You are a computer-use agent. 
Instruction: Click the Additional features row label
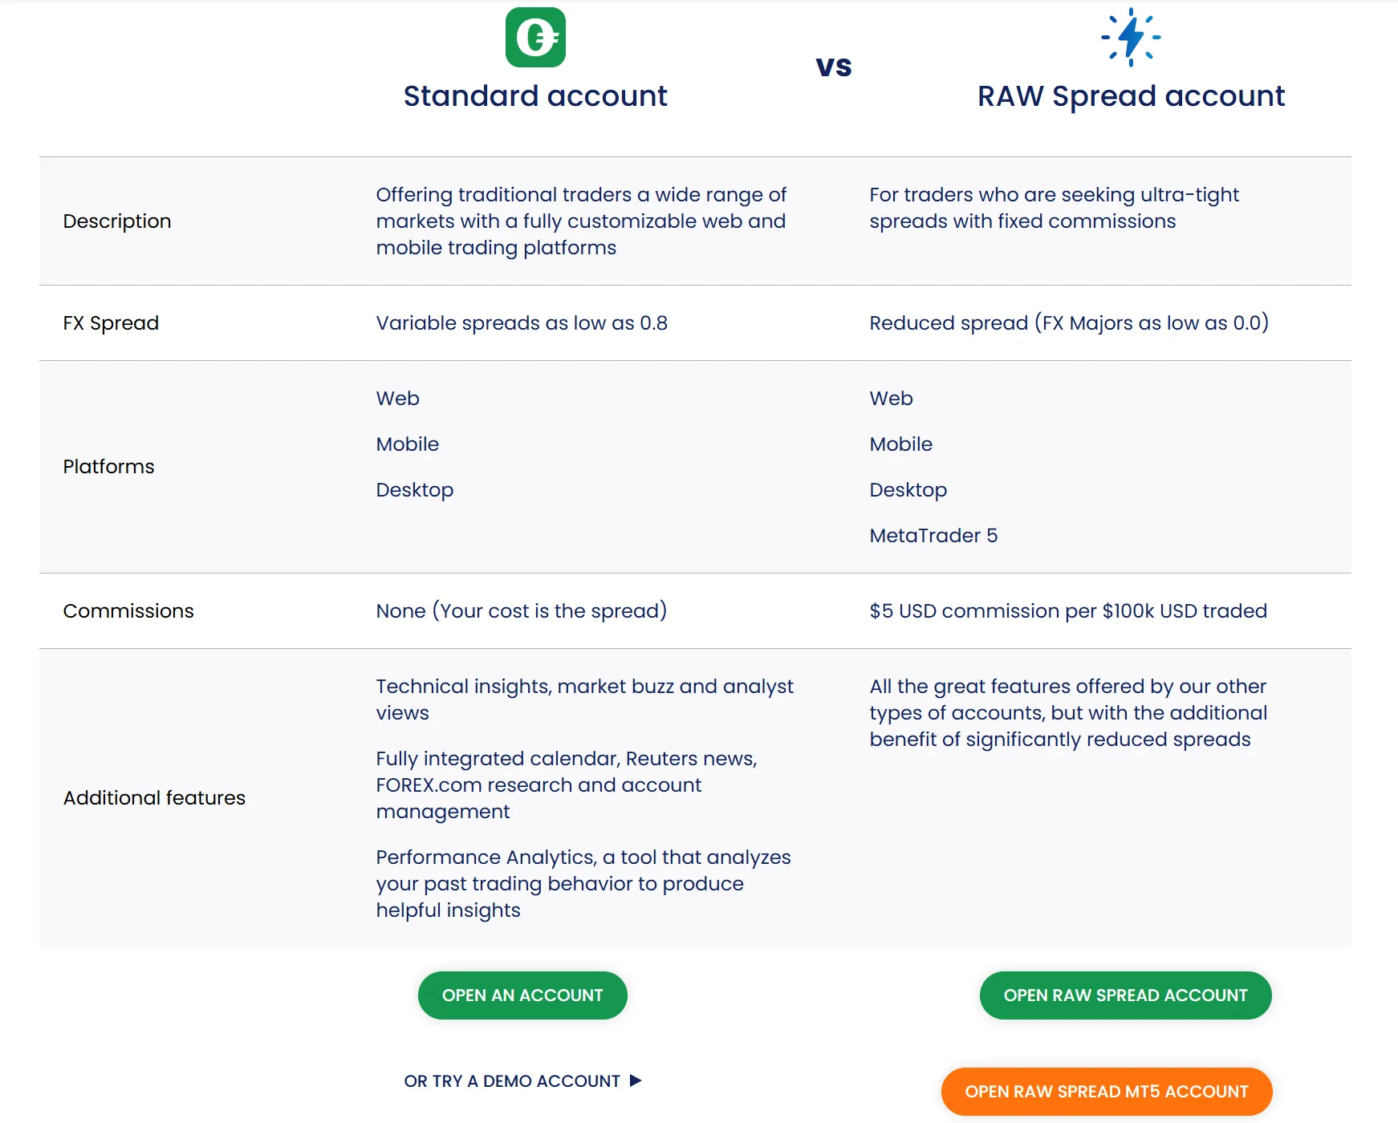click(154, 798)
